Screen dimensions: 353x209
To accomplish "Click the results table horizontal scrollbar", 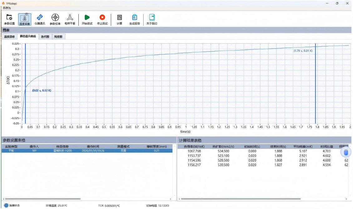I will click(x=240, y=199).
